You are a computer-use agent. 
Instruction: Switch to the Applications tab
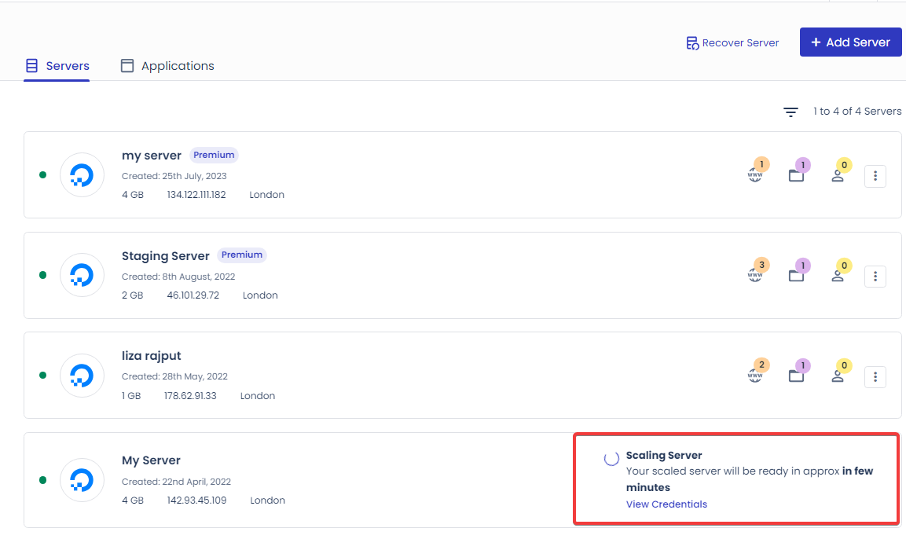[167, 66]
